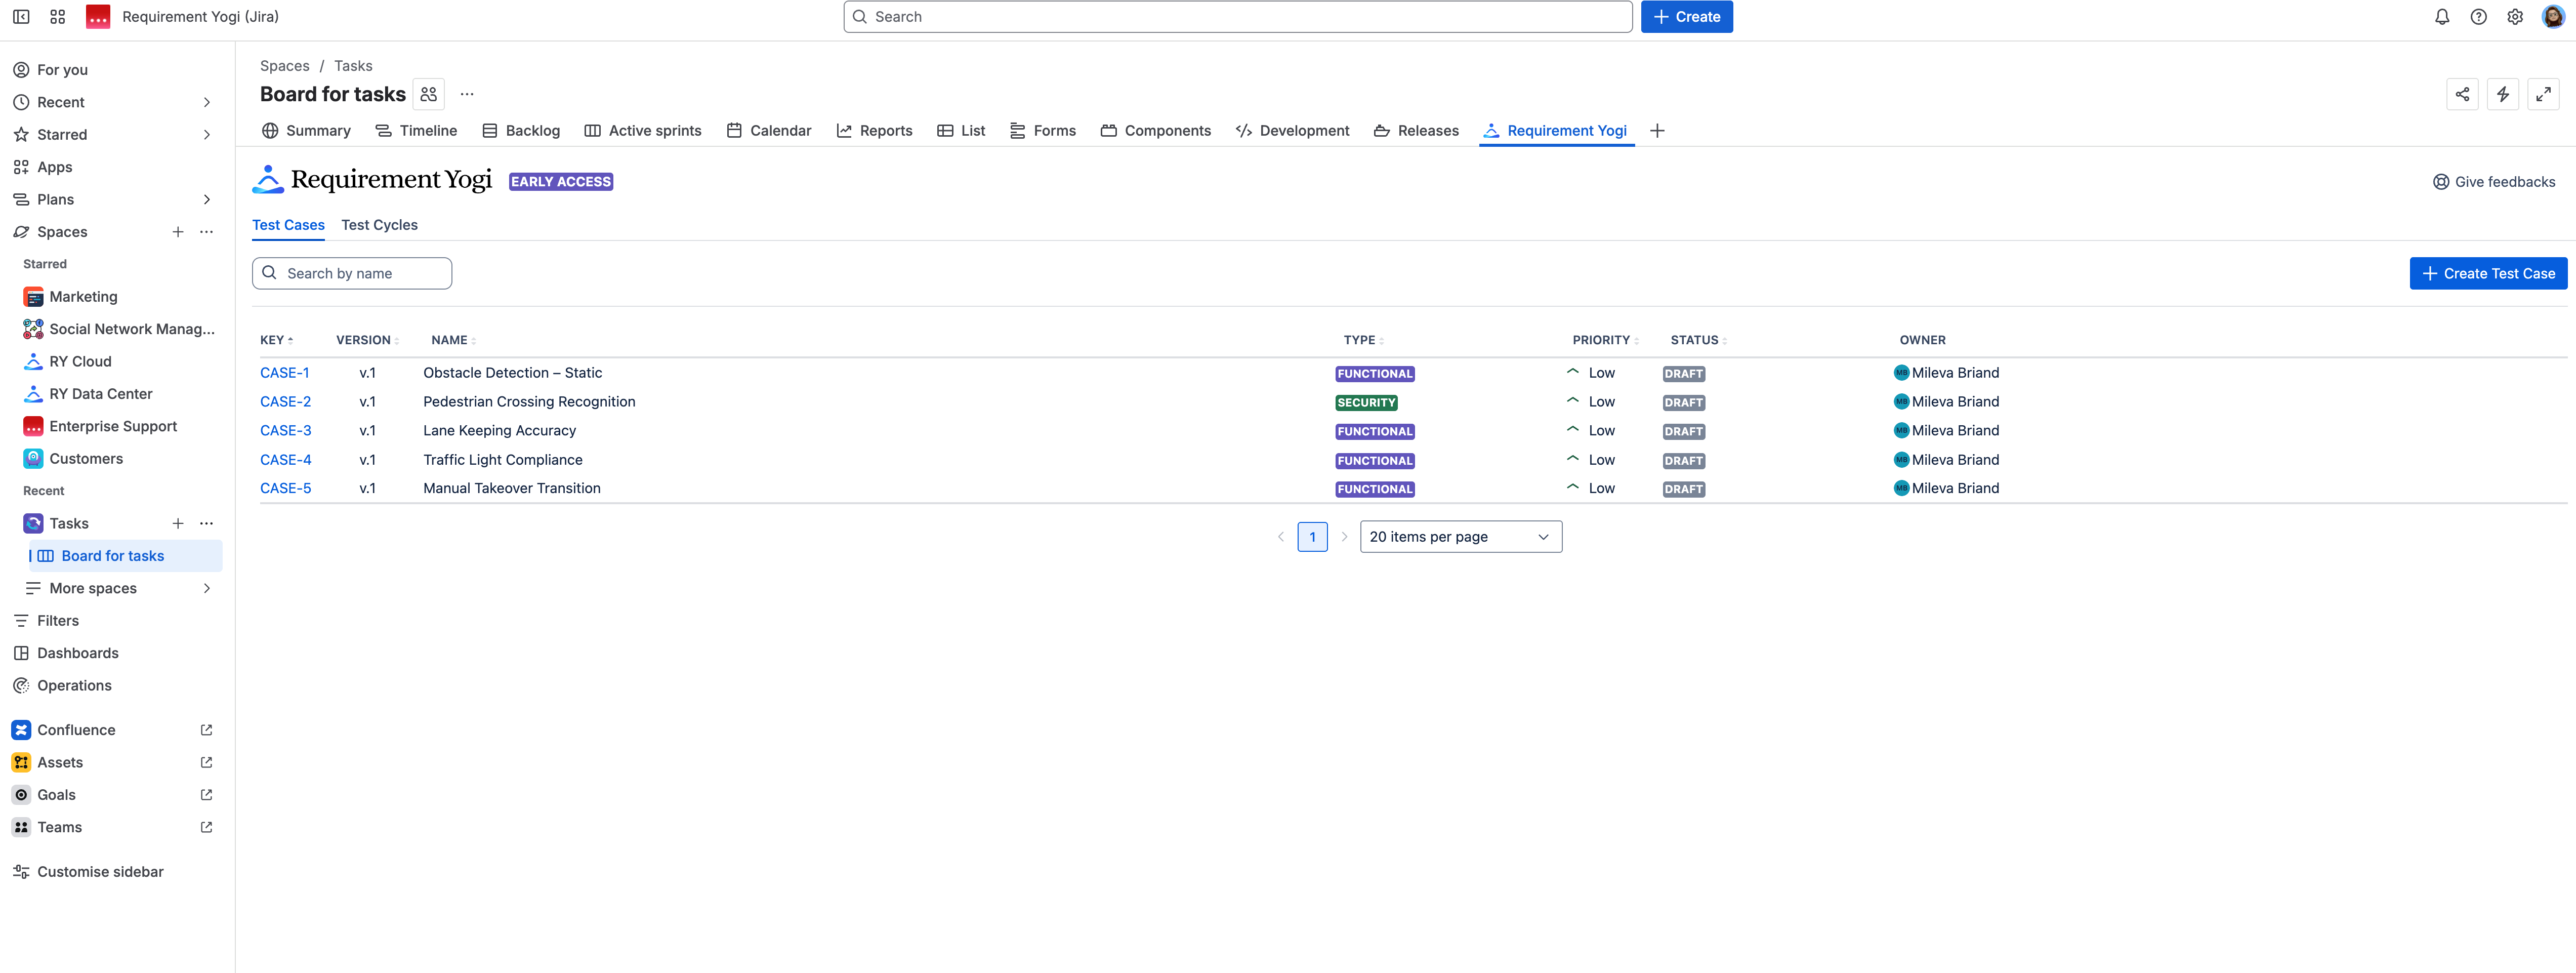Open the 20 items per page dropdown
Image resolution: width=2576 pixels, height=973 pixels.
[1460, 537]
